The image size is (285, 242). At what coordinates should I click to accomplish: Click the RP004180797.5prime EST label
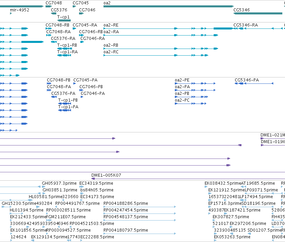pos(126,230)
